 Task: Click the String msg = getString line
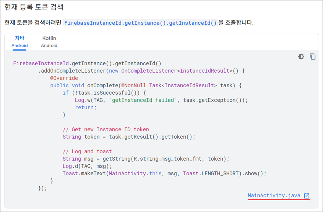146,159
